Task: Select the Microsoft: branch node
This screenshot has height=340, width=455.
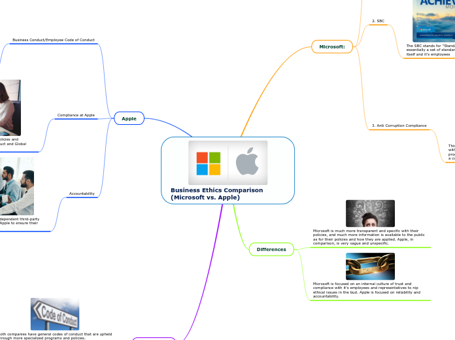Action: [332, 46]
